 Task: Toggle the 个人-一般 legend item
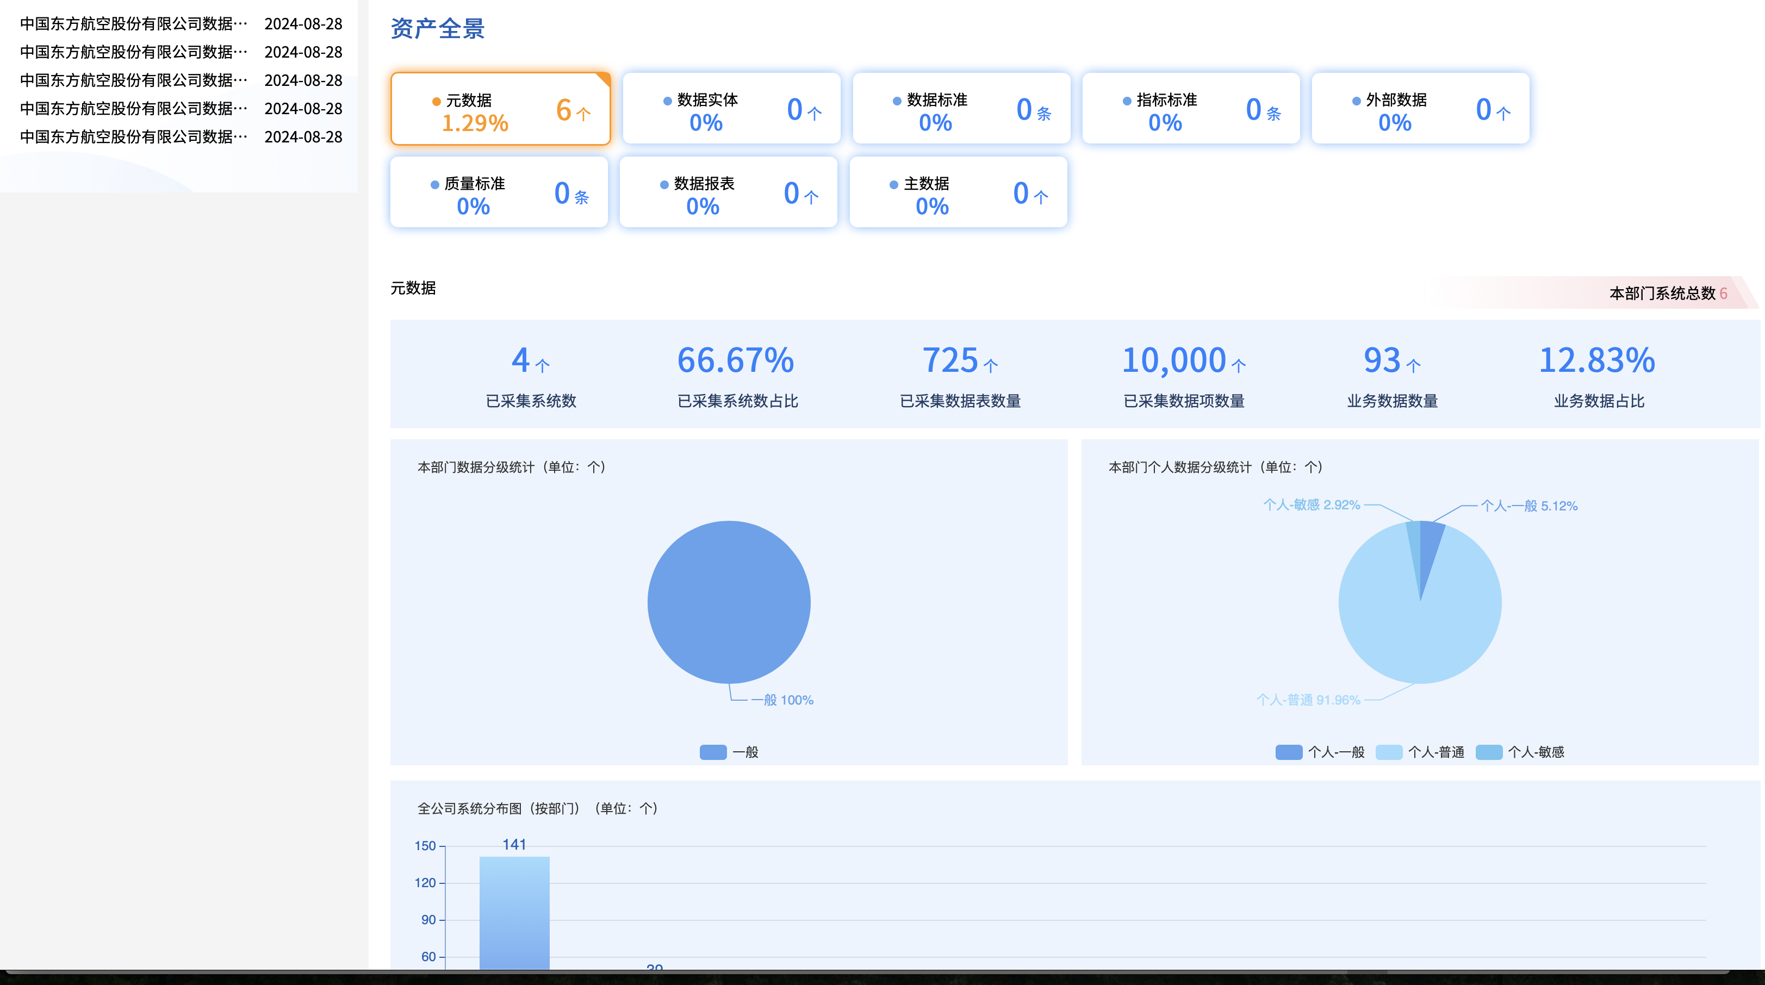(1320, 752)
